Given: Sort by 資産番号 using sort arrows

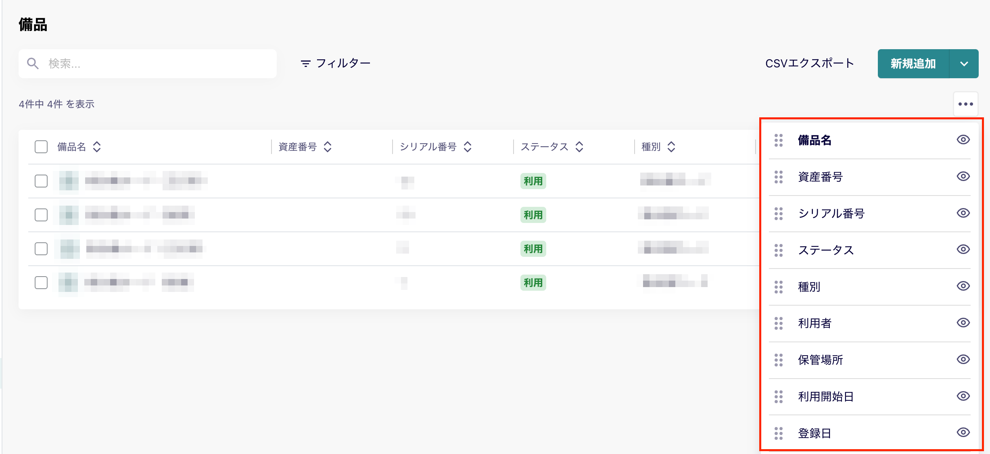Looking at the screenshot, I should pos(328,147).
